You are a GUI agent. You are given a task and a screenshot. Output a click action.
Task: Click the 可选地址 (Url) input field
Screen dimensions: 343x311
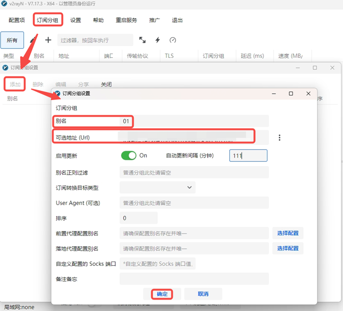coord(194,137)
